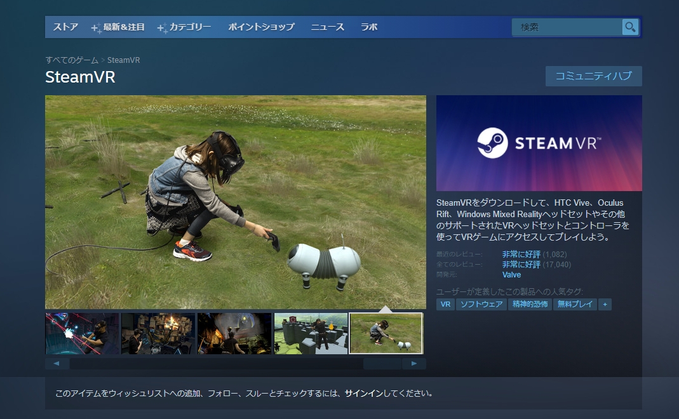The height and width of the screenshot is (419, 679).
Task: Select the castle tower defense thumbnail
Action: [311, 334]
